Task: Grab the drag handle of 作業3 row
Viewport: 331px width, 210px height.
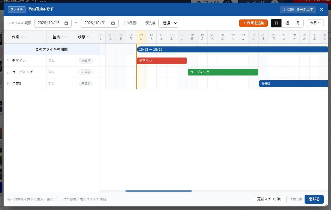Action: point(8,84)
